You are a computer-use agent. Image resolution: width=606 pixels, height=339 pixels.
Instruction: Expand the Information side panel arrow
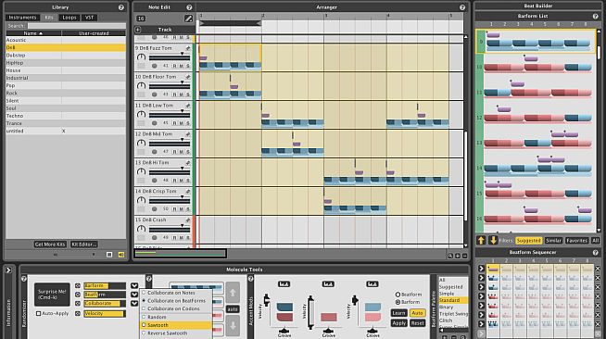(8, 270)
